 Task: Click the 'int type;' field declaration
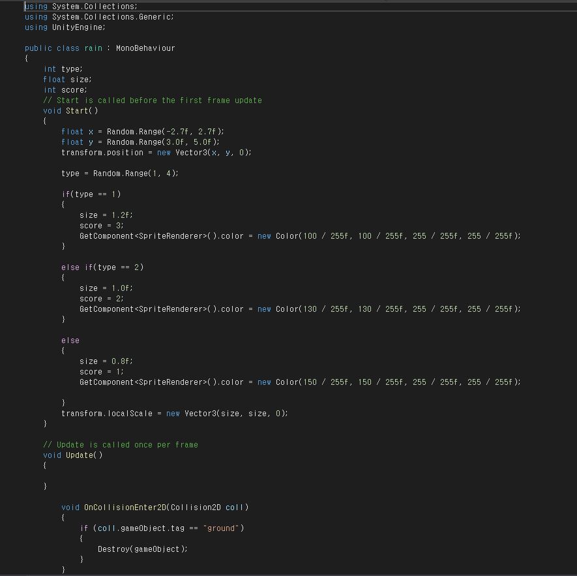tap(63, 69)
